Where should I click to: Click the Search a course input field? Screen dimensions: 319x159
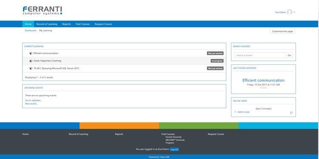tap(260, 55)
